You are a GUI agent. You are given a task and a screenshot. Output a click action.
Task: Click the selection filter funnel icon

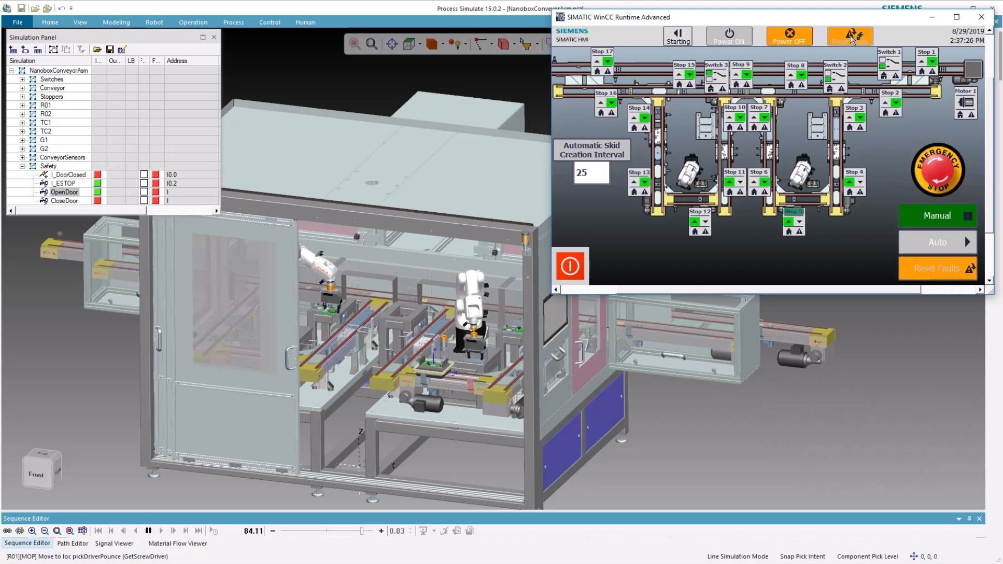click(526, 44)
